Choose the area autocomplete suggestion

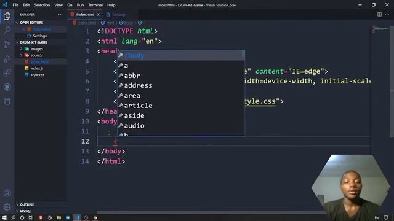point(181,96)
